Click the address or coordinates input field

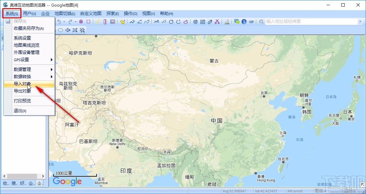[x=311, y=22]
